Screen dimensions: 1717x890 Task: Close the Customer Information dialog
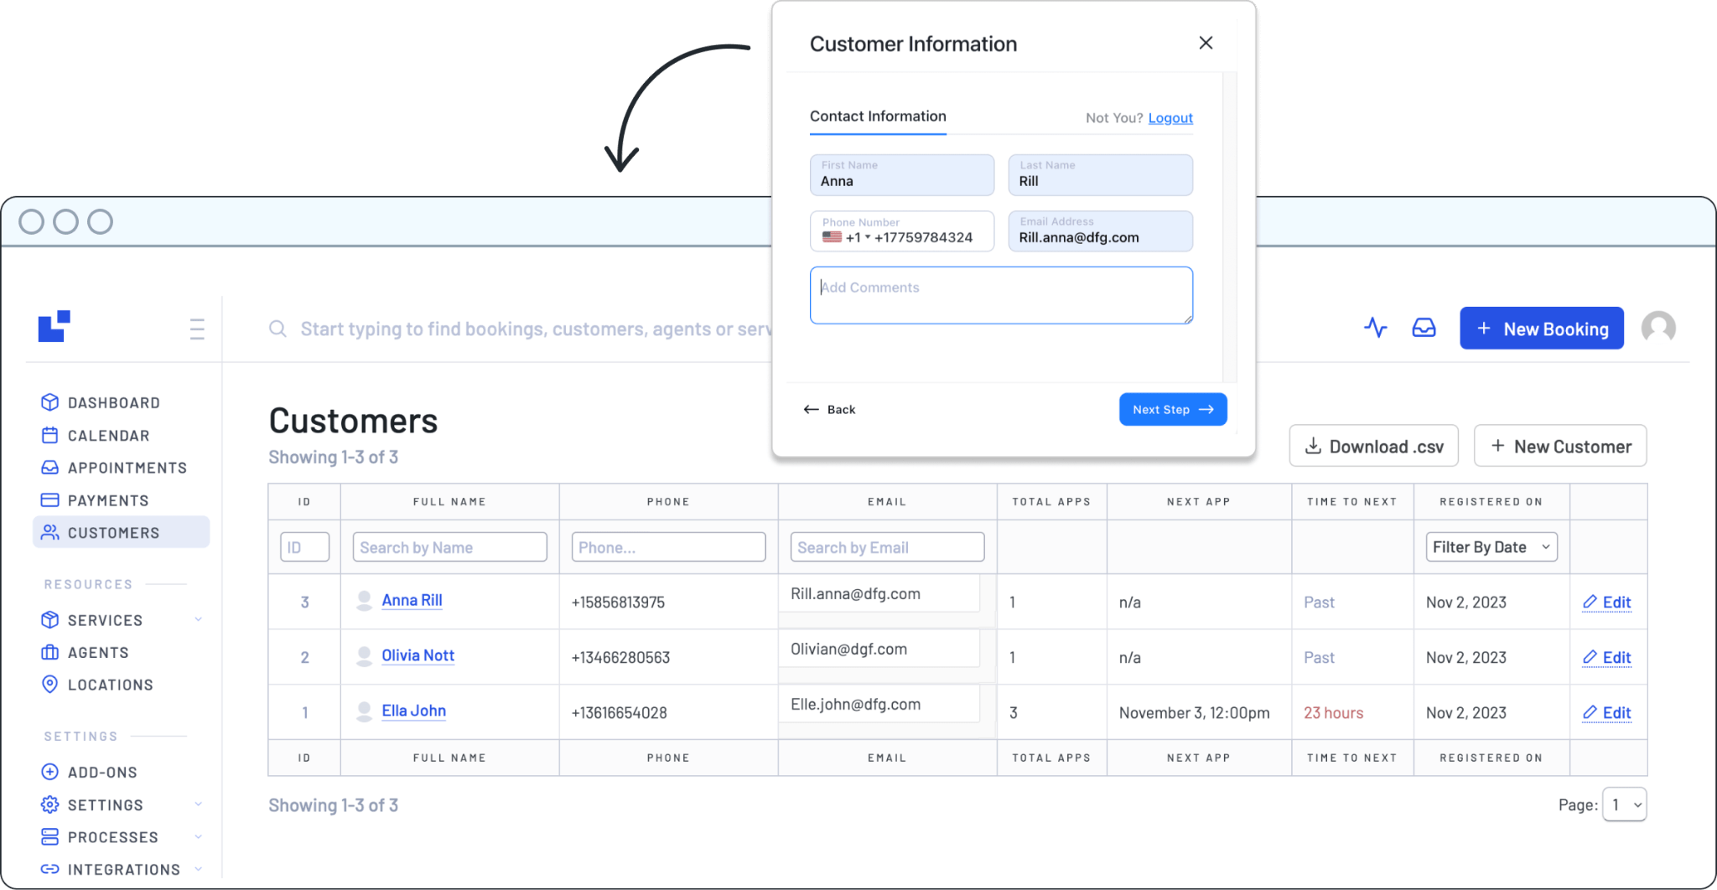[x=1206, y=43]
